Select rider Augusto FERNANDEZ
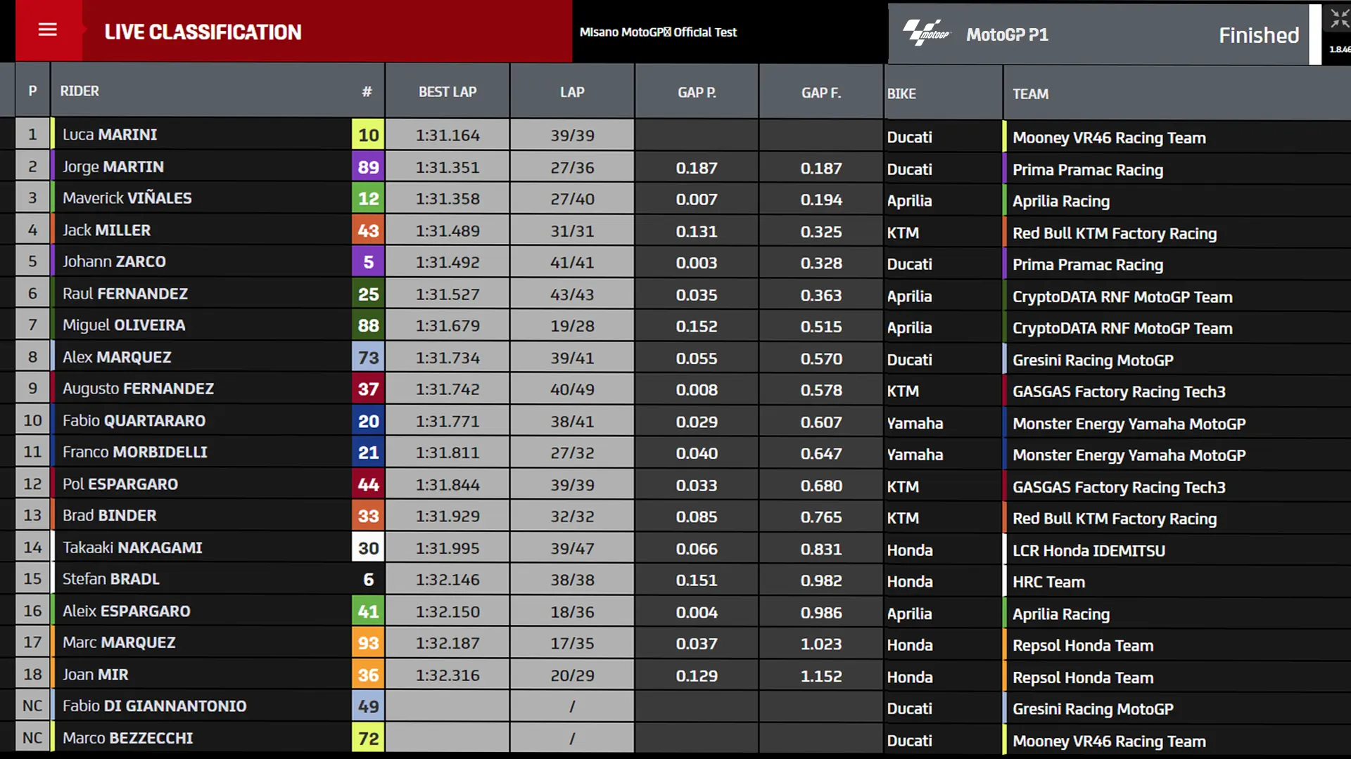This screenshot has width=1351, height=759. click(138, 389)
